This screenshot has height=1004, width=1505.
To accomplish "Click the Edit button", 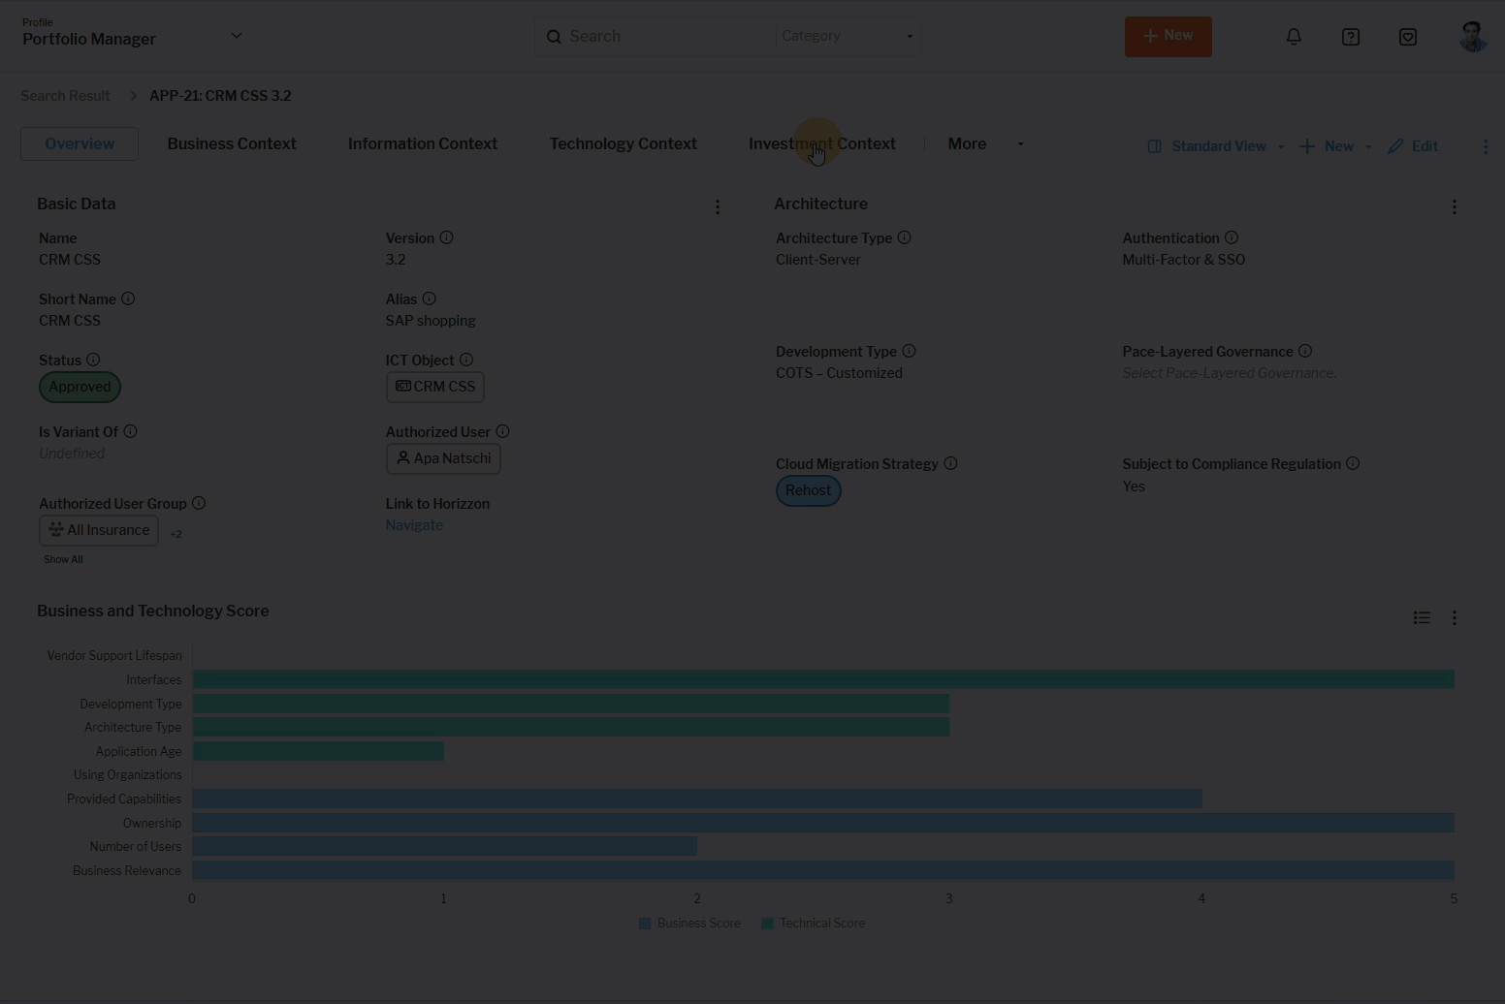I will [1413, 146].
